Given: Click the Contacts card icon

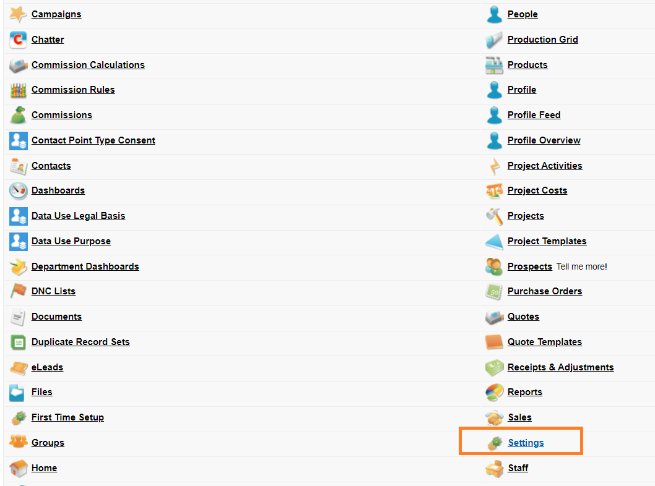Looking at the screenshot, I should (x=18, y=166).
